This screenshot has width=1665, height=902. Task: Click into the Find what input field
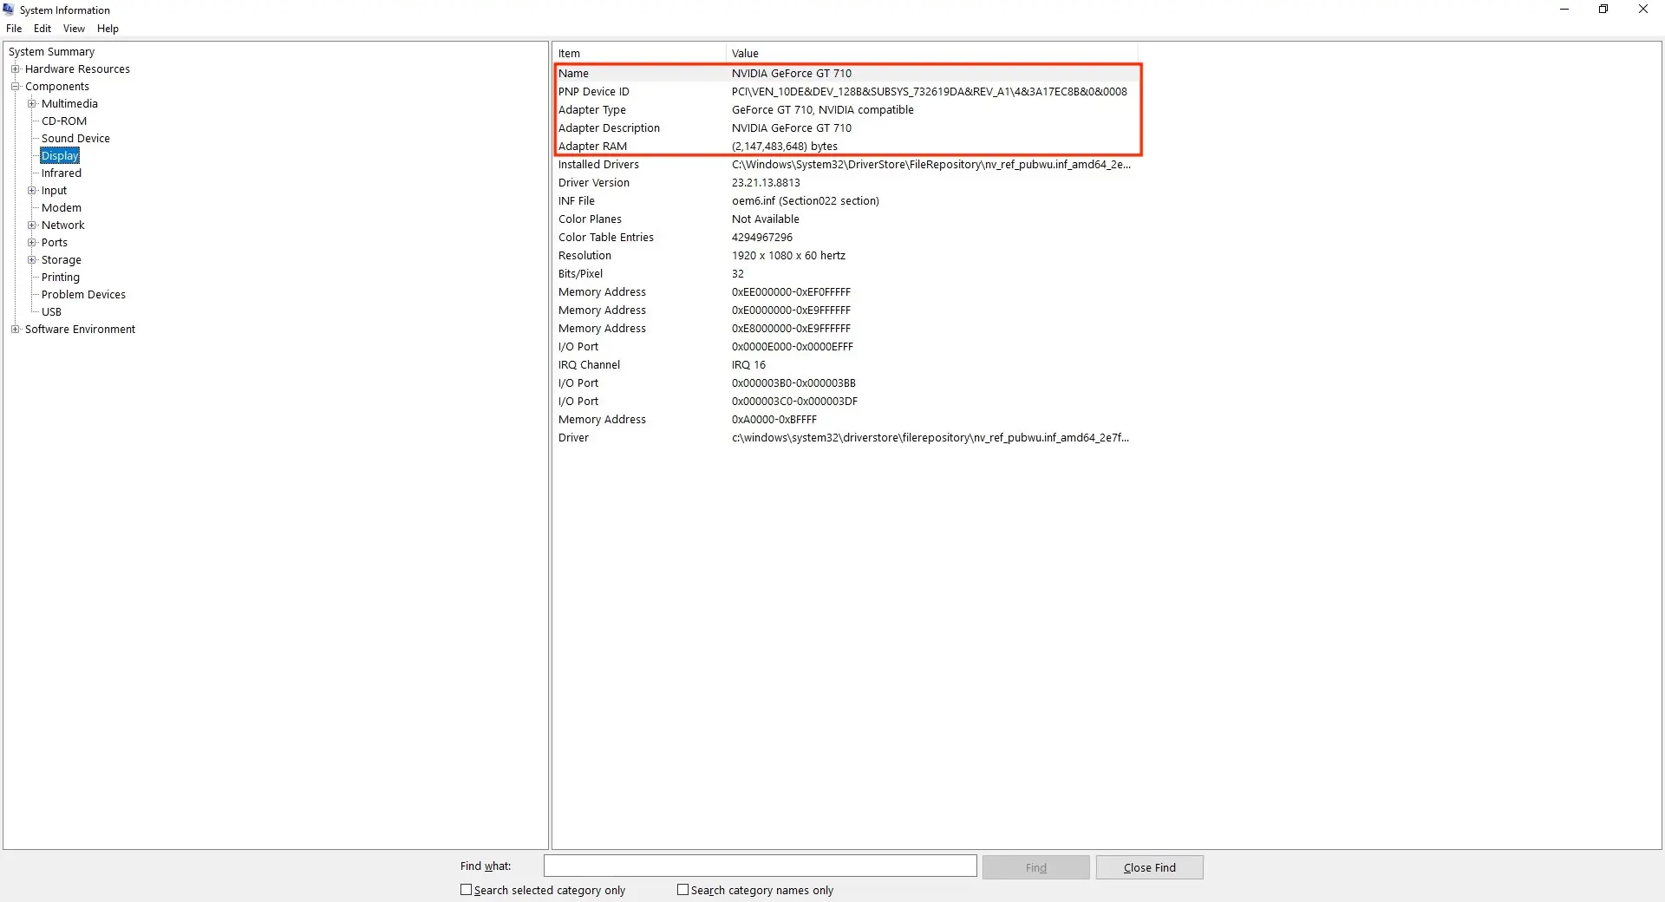pyautogui.click(x=761, y=866)
